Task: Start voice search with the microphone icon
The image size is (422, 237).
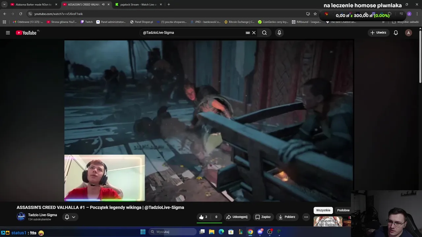Action: click(x=279, y=33)
